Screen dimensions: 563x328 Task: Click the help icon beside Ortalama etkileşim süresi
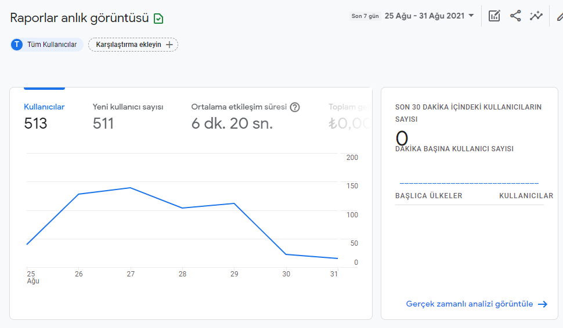[295, 107]
